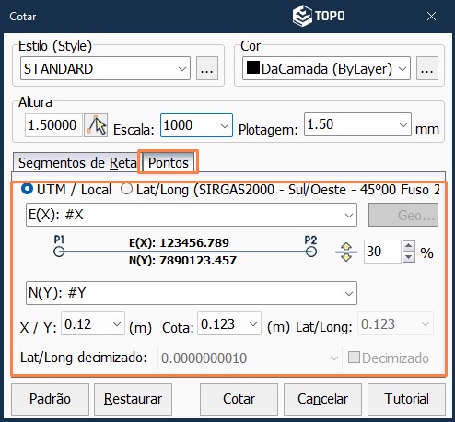
Task: Click the TOPO logo in title bar
Action: coord(319,16)
